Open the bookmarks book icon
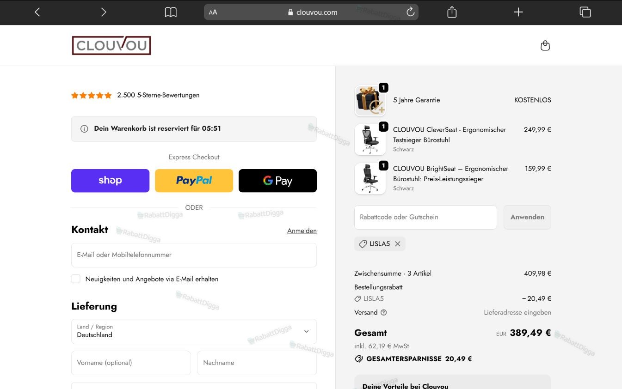The width and height of the screenshot is (622, 389). click(x=171, y=12)
